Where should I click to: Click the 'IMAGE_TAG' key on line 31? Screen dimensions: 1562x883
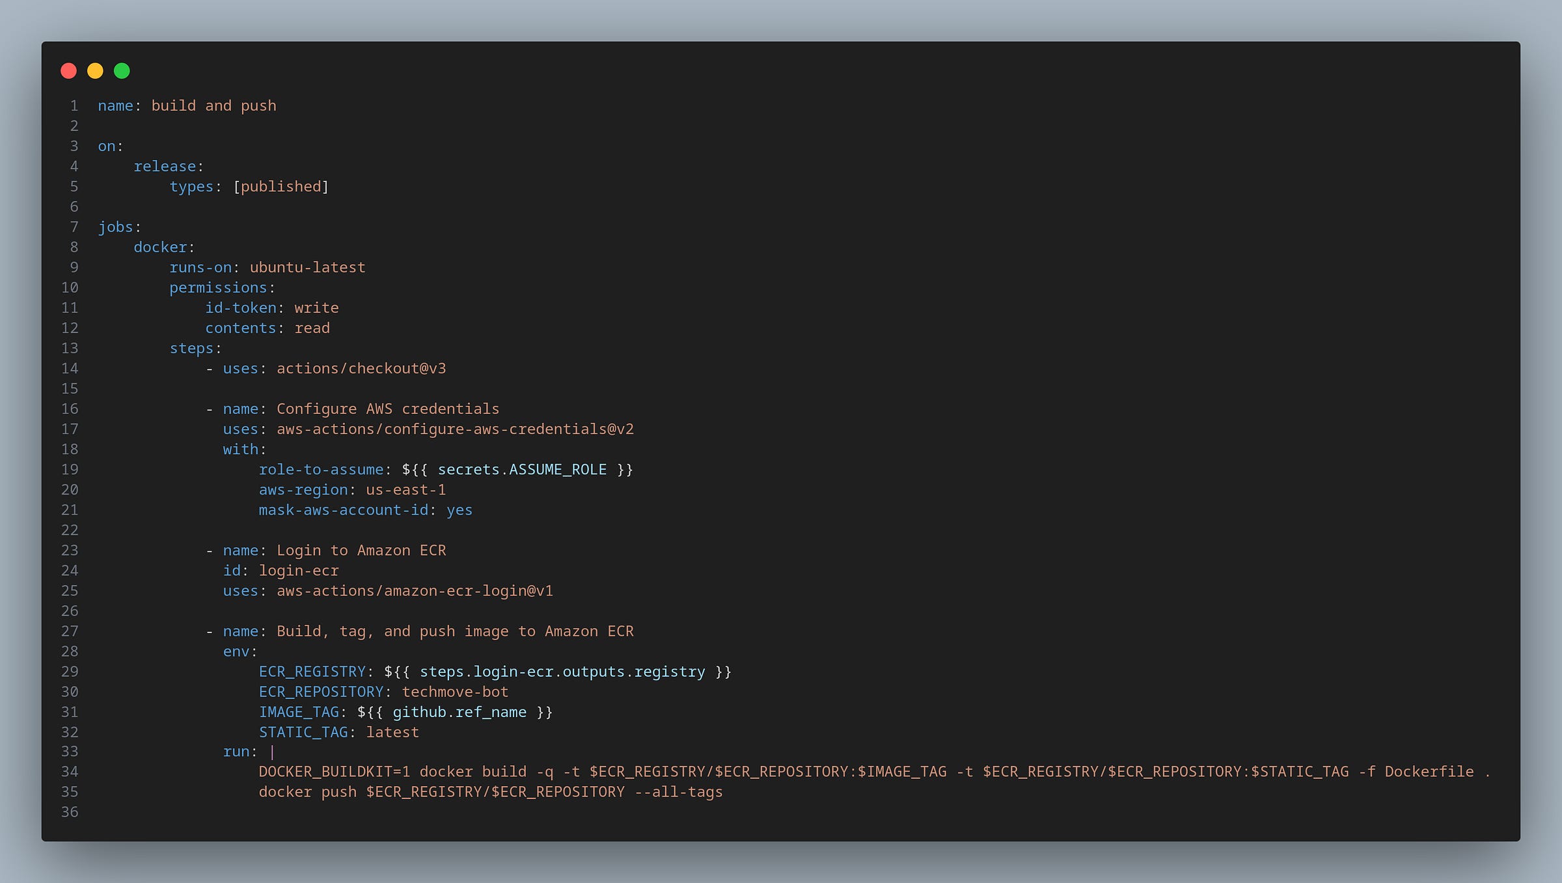point(299,712)
